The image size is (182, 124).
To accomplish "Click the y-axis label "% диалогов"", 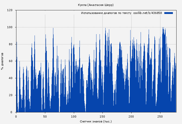I will 2,61.
